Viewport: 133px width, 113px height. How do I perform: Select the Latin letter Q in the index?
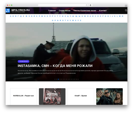(58, 20)
